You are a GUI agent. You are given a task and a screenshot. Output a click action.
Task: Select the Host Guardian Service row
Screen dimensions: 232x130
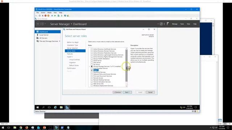[100, 68]
